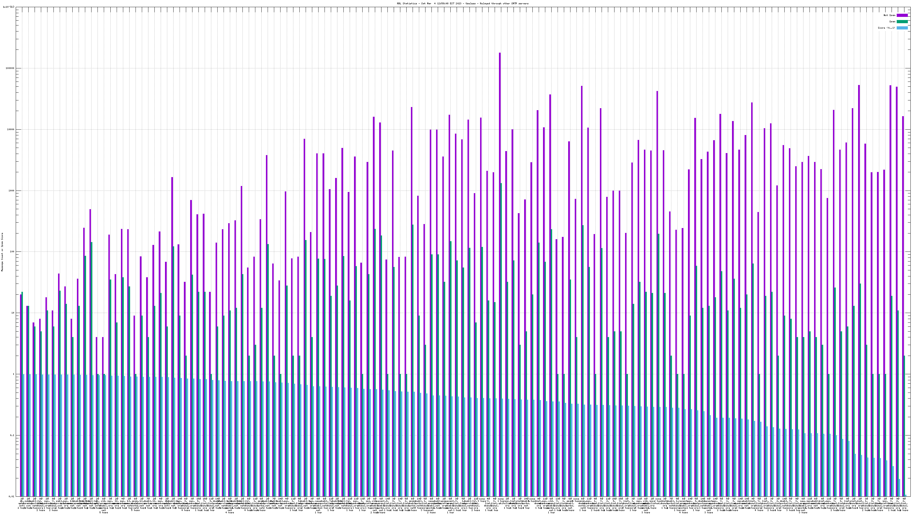Click the 0.1 y-axis tick label
Viewport: 915px width, 515px height.
point(12,435)
